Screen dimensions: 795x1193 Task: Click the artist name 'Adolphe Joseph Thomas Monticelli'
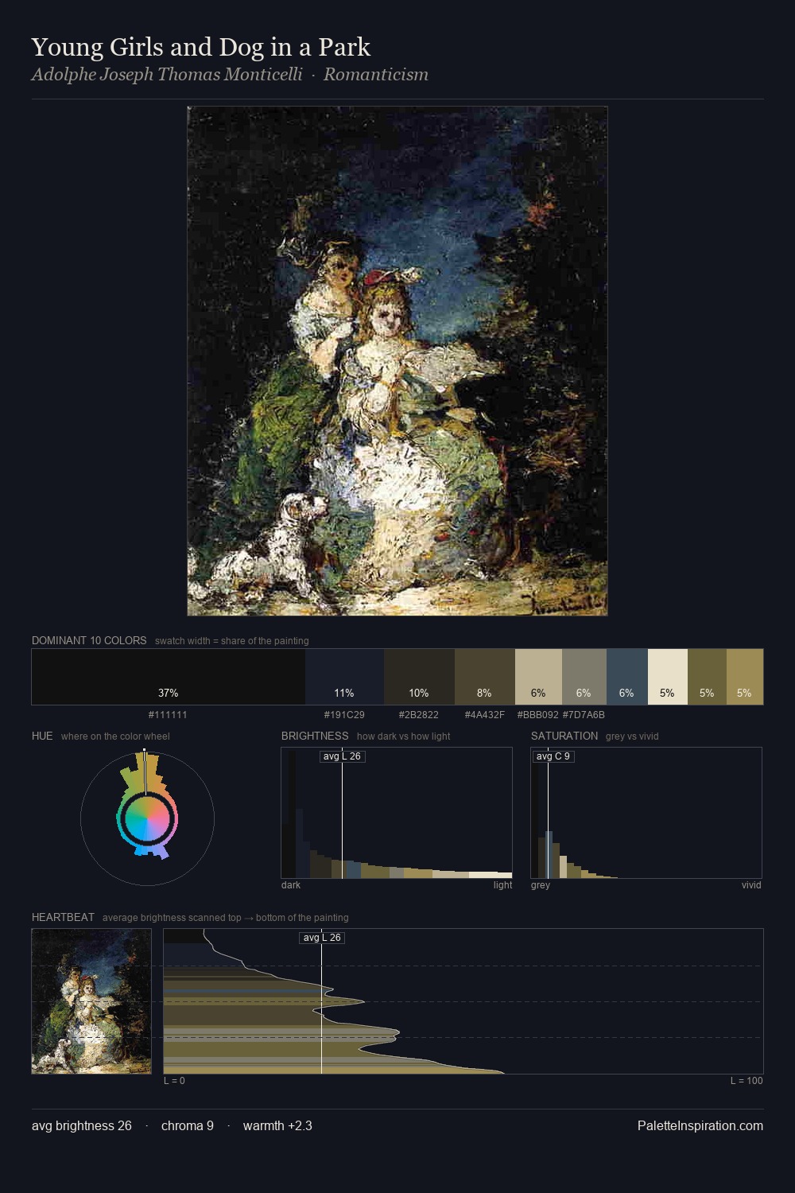click(x=167, y=75)
